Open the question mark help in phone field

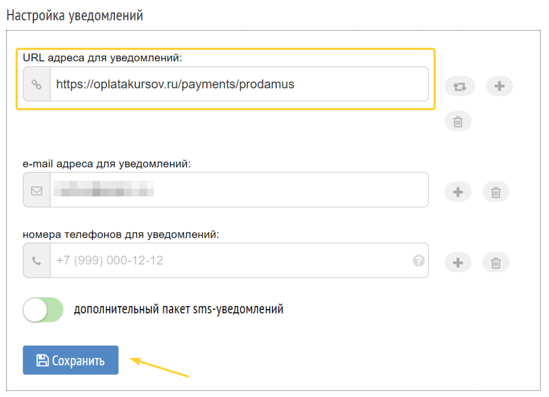click(418, 260)
